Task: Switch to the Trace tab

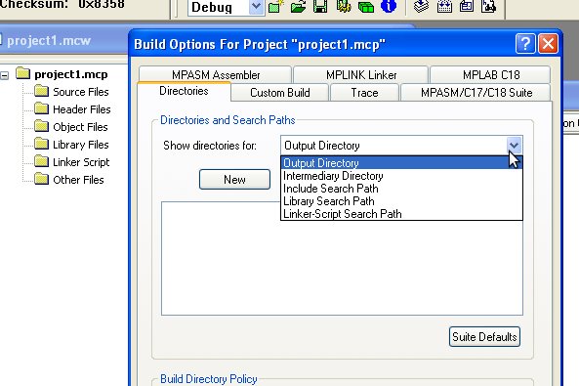Action: pyautogui.click(x=364, y=93)
